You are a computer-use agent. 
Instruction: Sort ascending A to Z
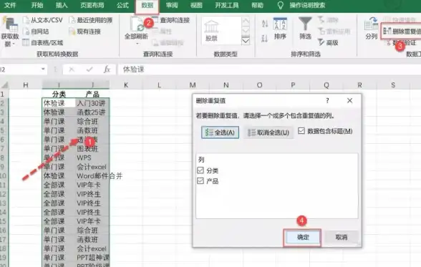(265, 24)
